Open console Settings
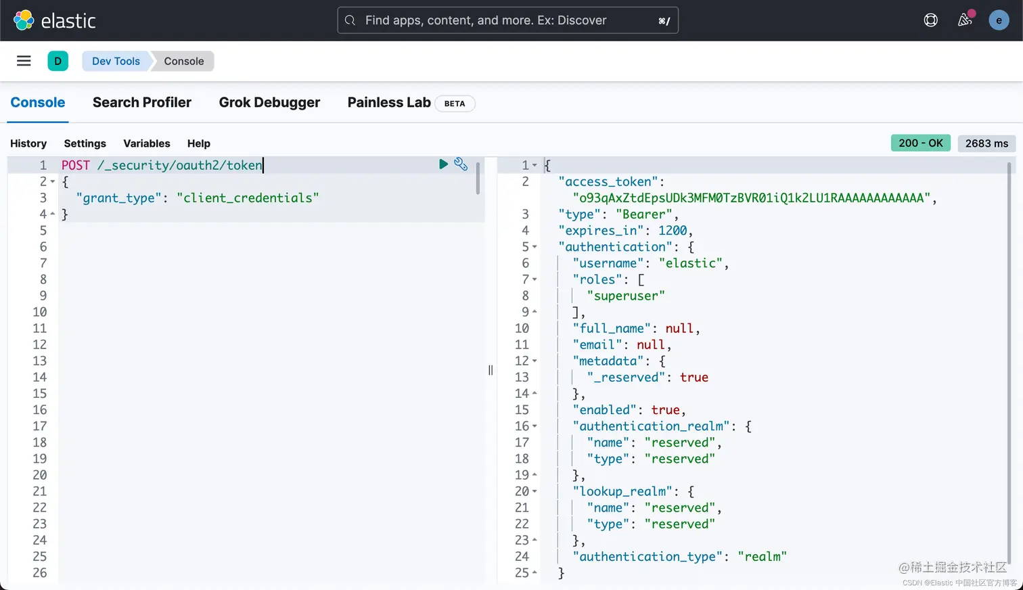The image size is (1023, 590). tap(85, 143)
